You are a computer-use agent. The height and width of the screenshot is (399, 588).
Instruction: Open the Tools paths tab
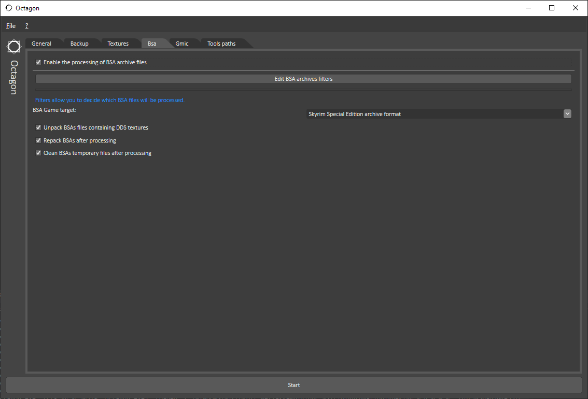(221, 44)
